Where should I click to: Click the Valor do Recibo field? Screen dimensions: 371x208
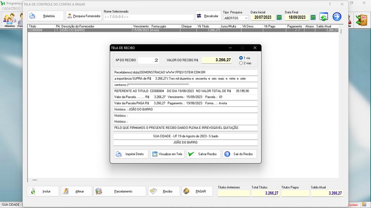click(217, 60)
